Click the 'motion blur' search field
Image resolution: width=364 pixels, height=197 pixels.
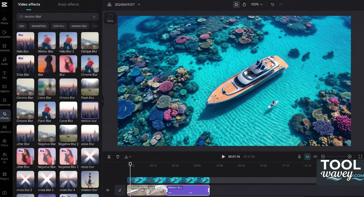(58, 17)
